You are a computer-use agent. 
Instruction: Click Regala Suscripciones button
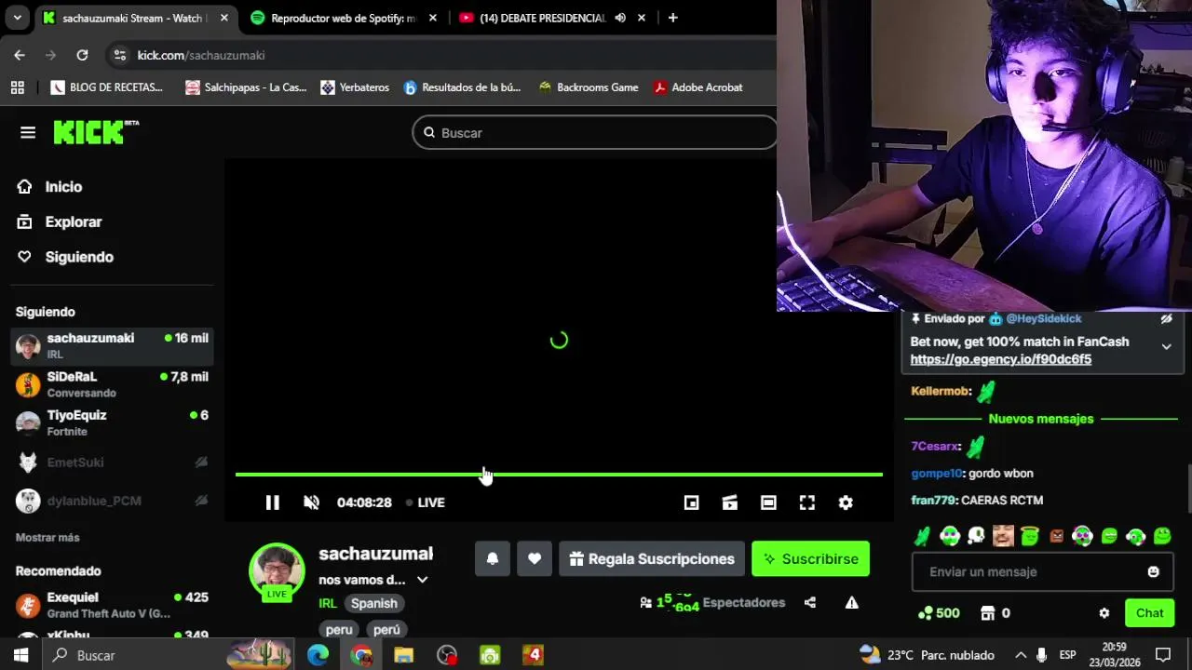652,558
